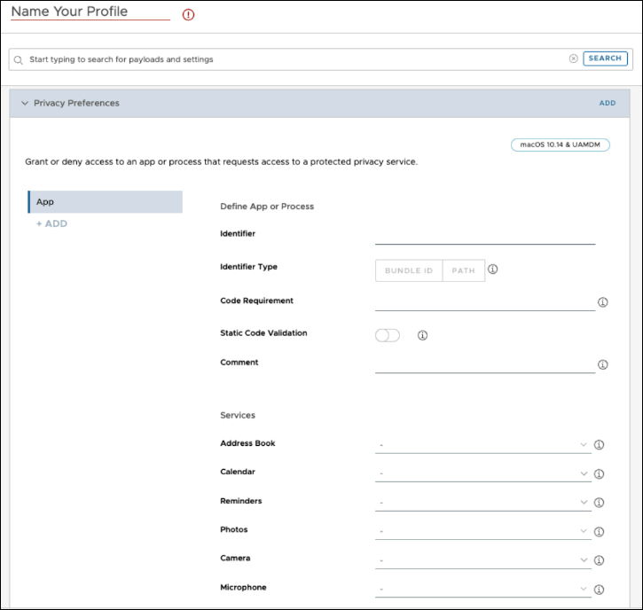Click the Comment field info icon
This screenshot has width=643, height=610.
click(x=603, y=364)
